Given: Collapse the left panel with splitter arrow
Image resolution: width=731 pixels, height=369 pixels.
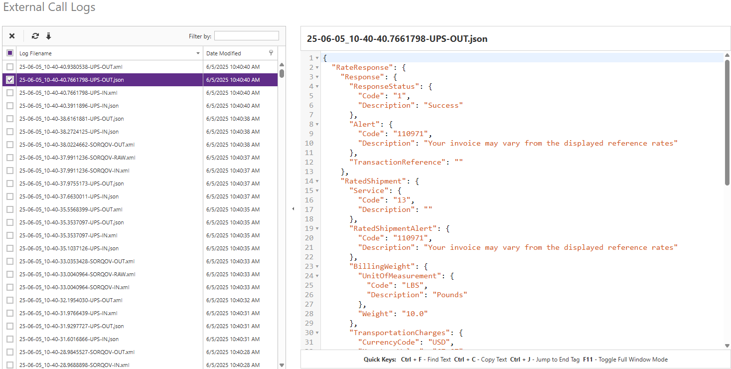Looking at the screenshot, I should pyautogui.click(x=293, y=209).
